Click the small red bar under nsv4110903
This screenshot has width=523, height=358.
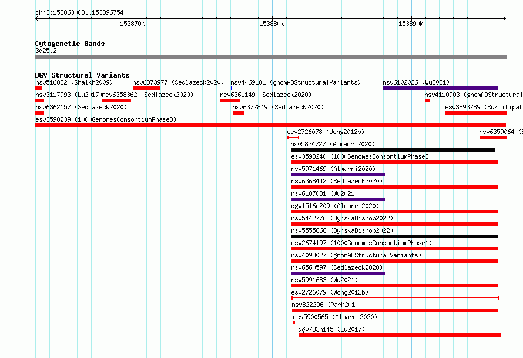pyautogui.click(x=427, y=101)
